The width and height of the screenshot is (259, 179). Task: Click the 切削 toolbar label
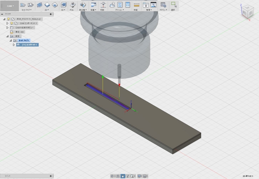coord(102,10)
